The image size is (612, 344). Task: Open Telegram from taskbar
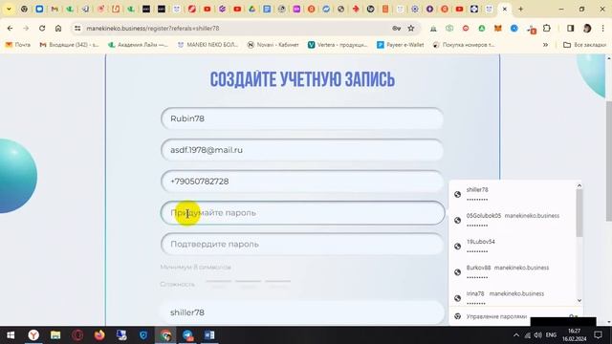[x=187, y=335]
